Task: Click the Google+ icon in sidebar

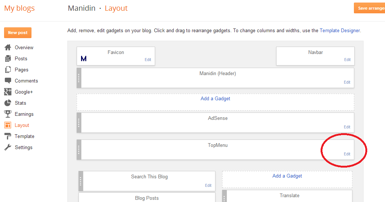Action: (x=8, y=92)
